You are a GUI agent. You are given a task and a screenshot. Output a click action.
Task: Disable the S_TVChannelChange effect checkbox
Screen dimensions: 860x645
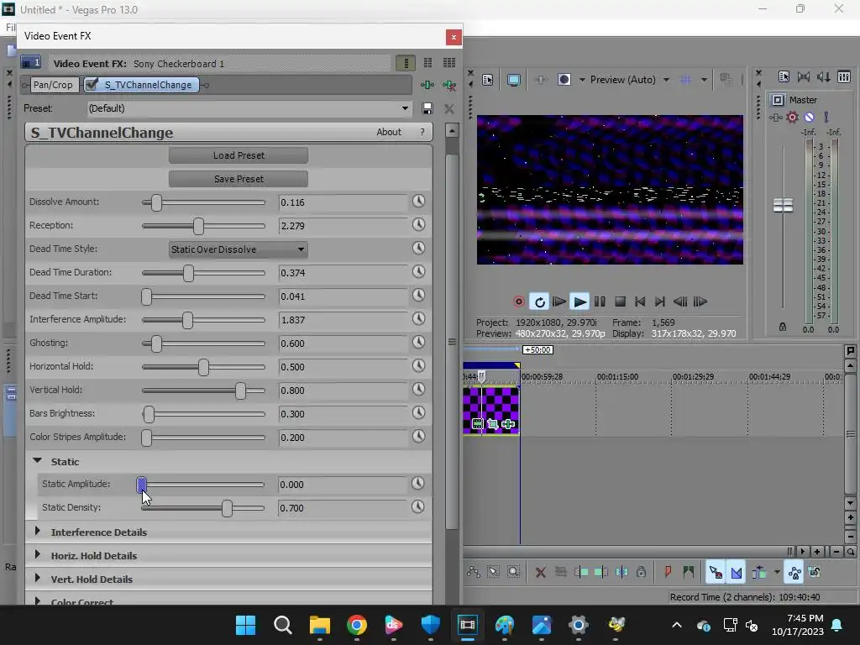pos(92,85)
